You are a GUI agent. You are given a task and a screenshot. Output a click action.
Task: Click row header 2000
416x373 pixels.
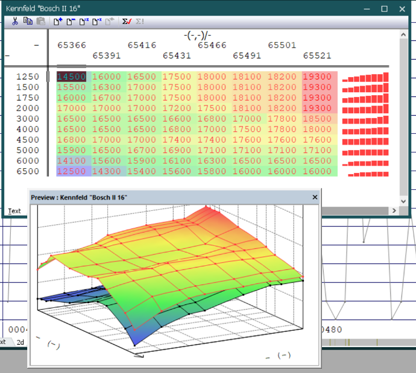coord(28,108)
